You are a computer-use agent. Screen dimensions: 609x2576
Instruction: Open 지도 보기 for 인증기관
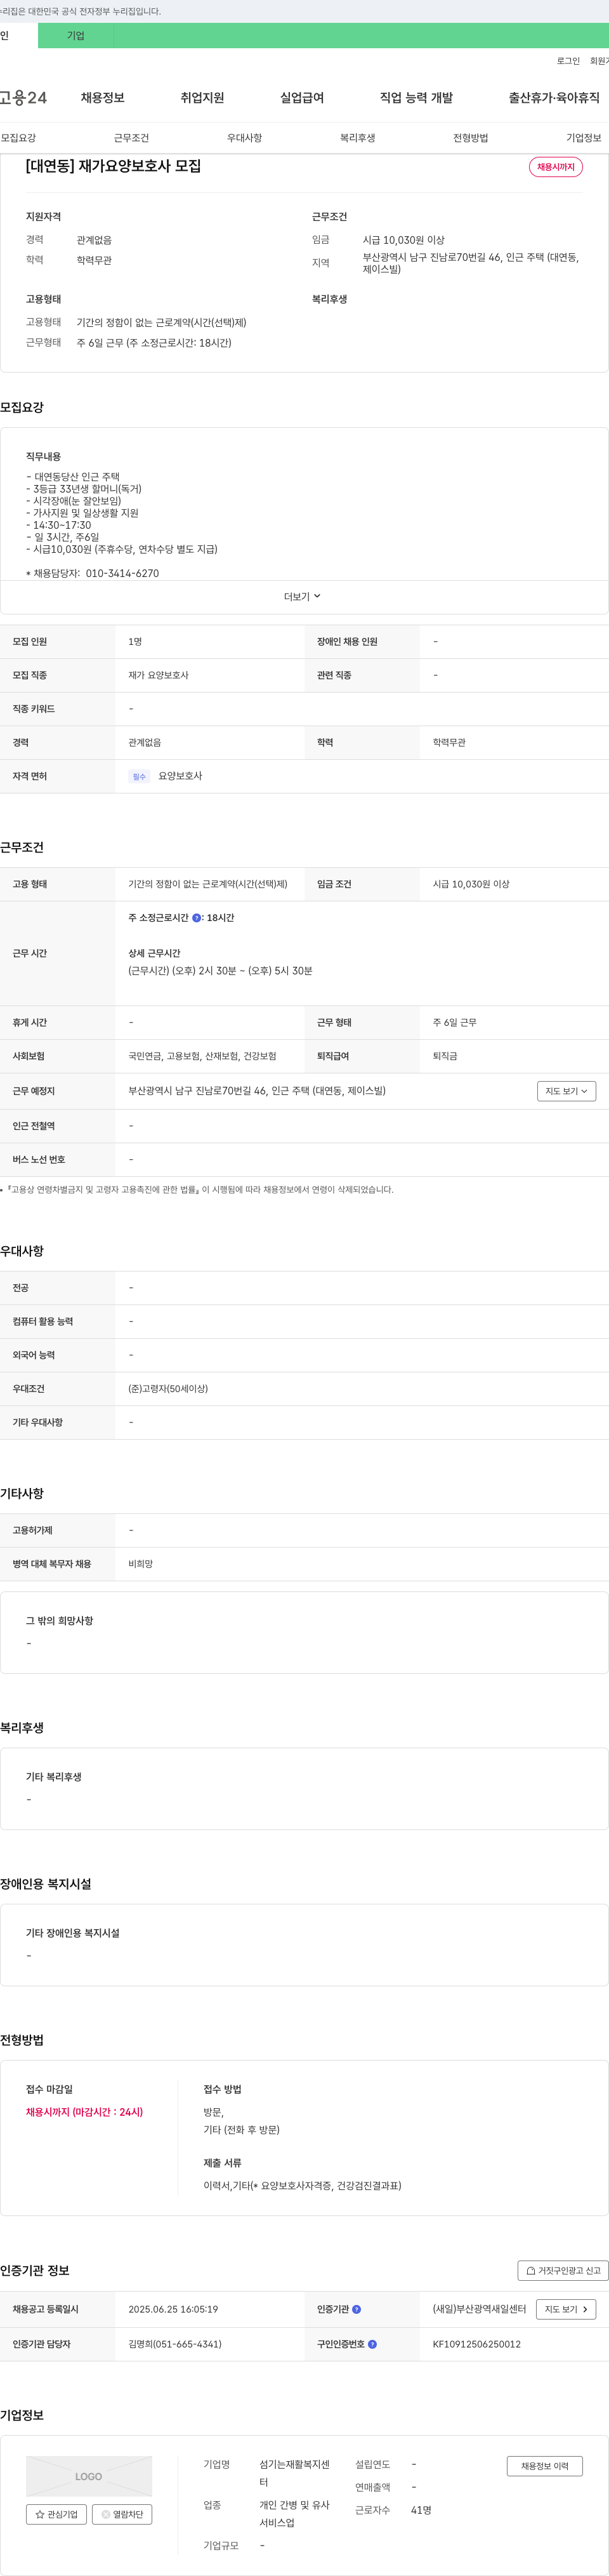[x=566, y=2309]
